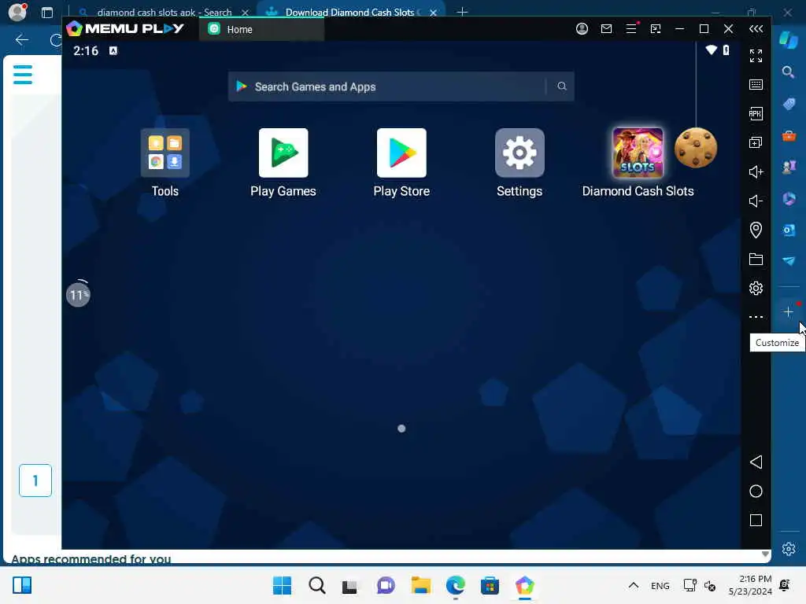Click the hanging cookie icon
806x604 pixels.
click(x=696, y=148)
